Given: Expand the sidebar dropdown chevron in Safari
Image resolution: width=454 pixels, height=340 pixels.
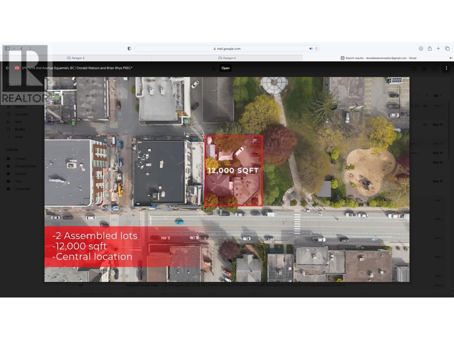Looking at the screenshot, I should 14,48.
